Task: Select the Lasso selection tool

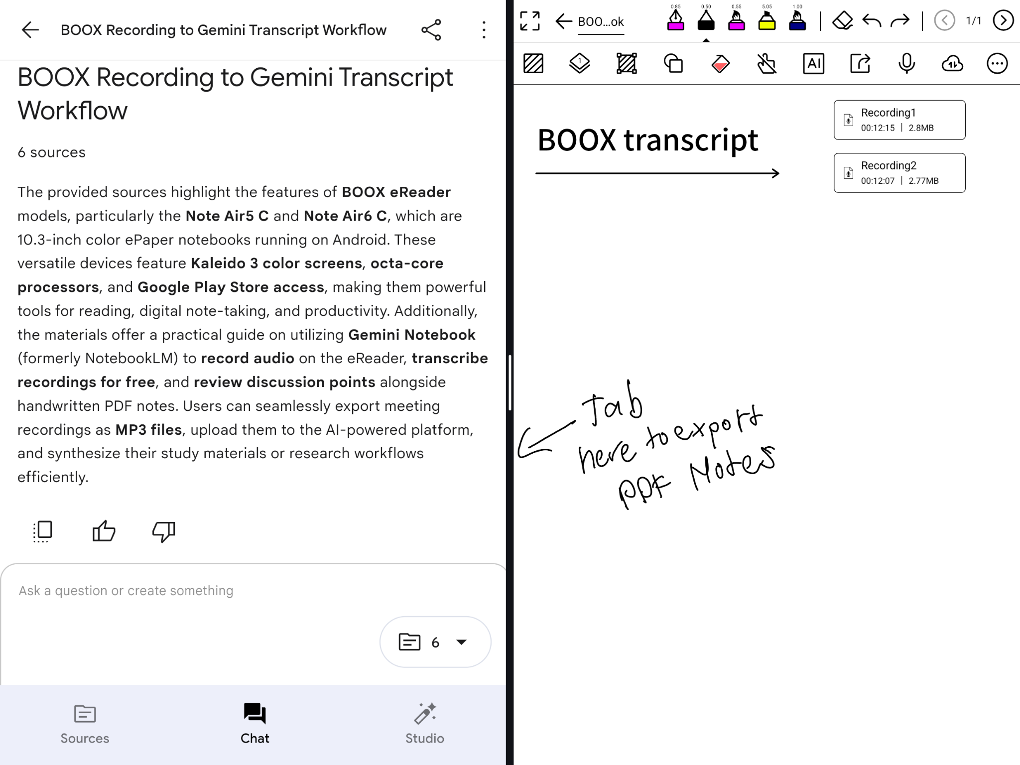Action: tap(627, 64)
